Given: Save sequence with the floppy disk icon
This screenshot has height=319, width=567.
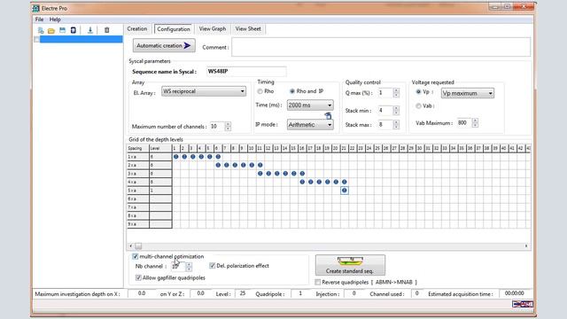Looking at the screenshot, I should click(63, 30).
